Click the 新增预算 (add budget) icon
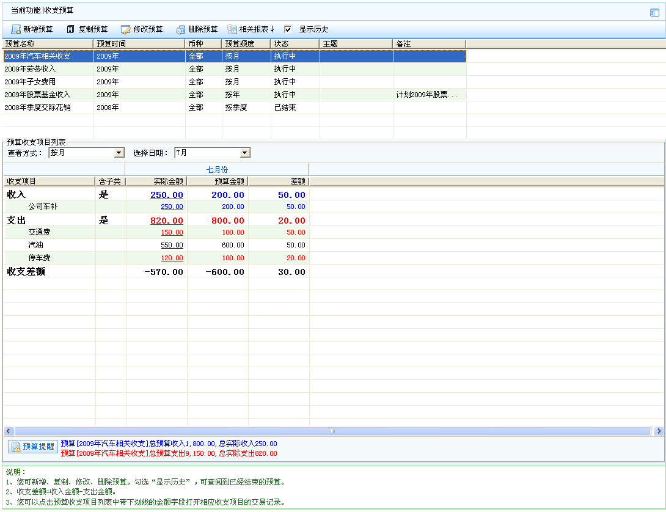Screen dimensions: 666x512 [16, 29]
